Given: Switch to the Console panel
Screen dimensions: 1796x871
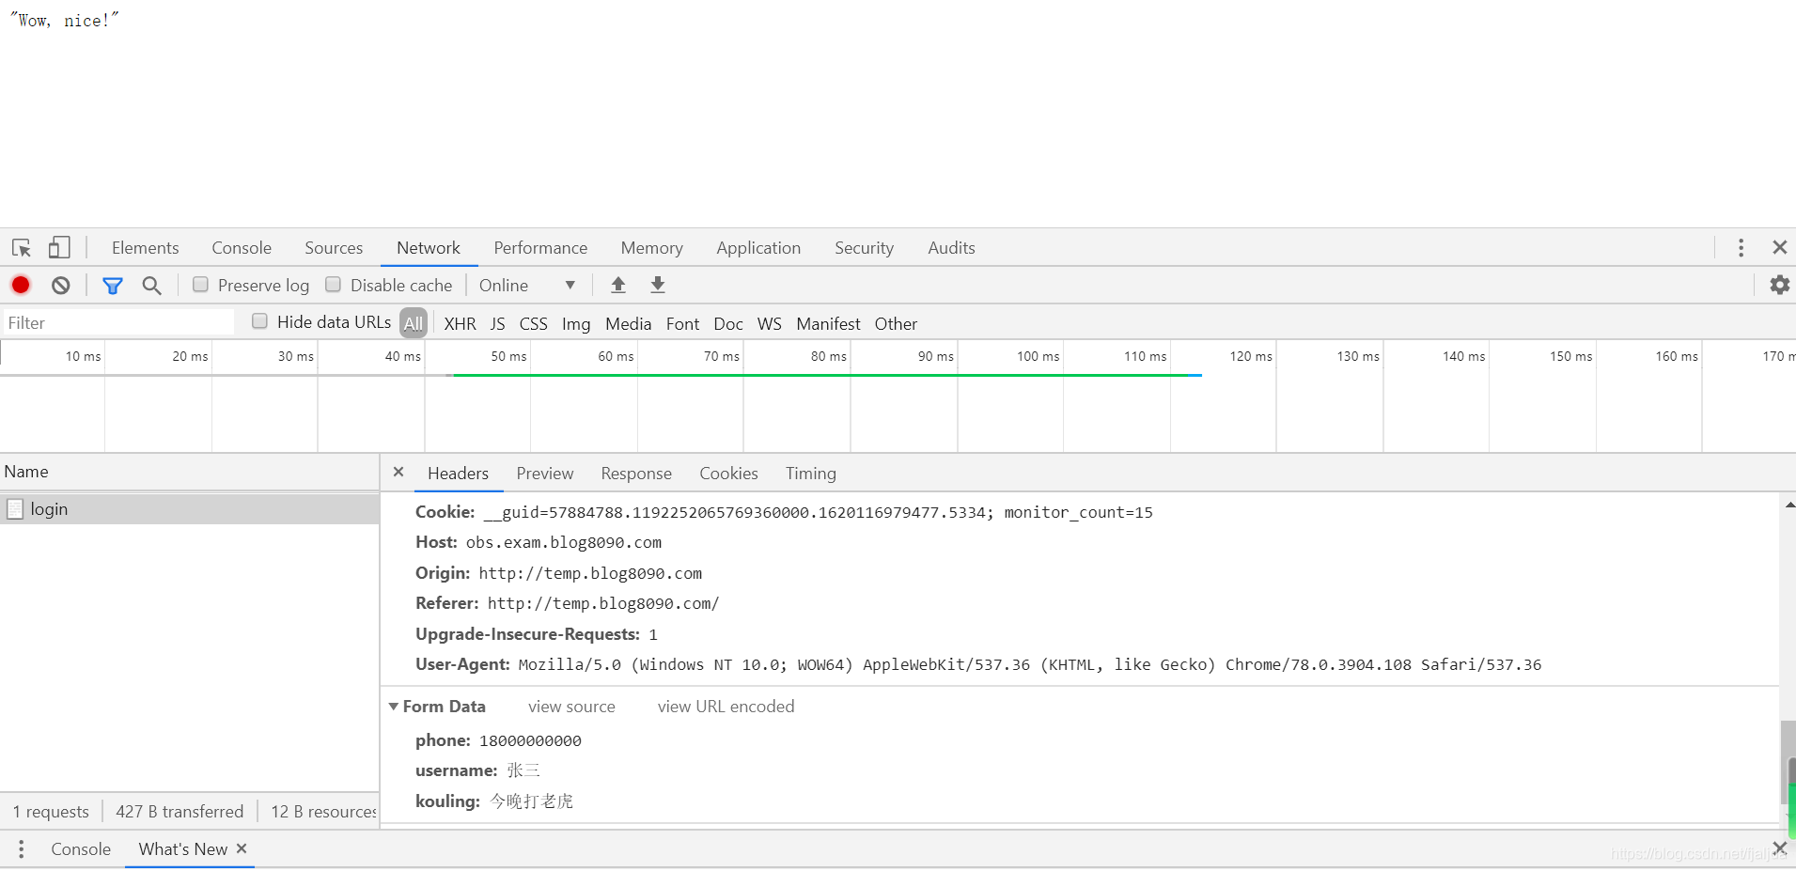Looking at the screenshot, I should 242,248.
